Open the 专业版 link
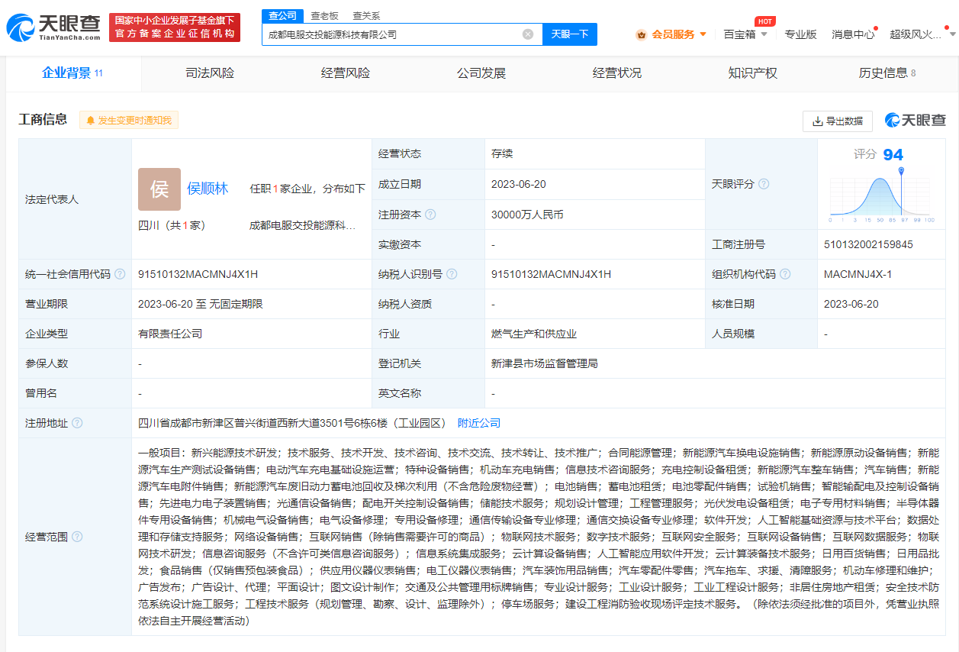Screen dimensions: 959x652 point(800,34)
